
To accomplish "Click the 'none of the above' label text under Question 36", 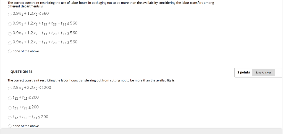I will pyautogui.click(x=26, y=126).
